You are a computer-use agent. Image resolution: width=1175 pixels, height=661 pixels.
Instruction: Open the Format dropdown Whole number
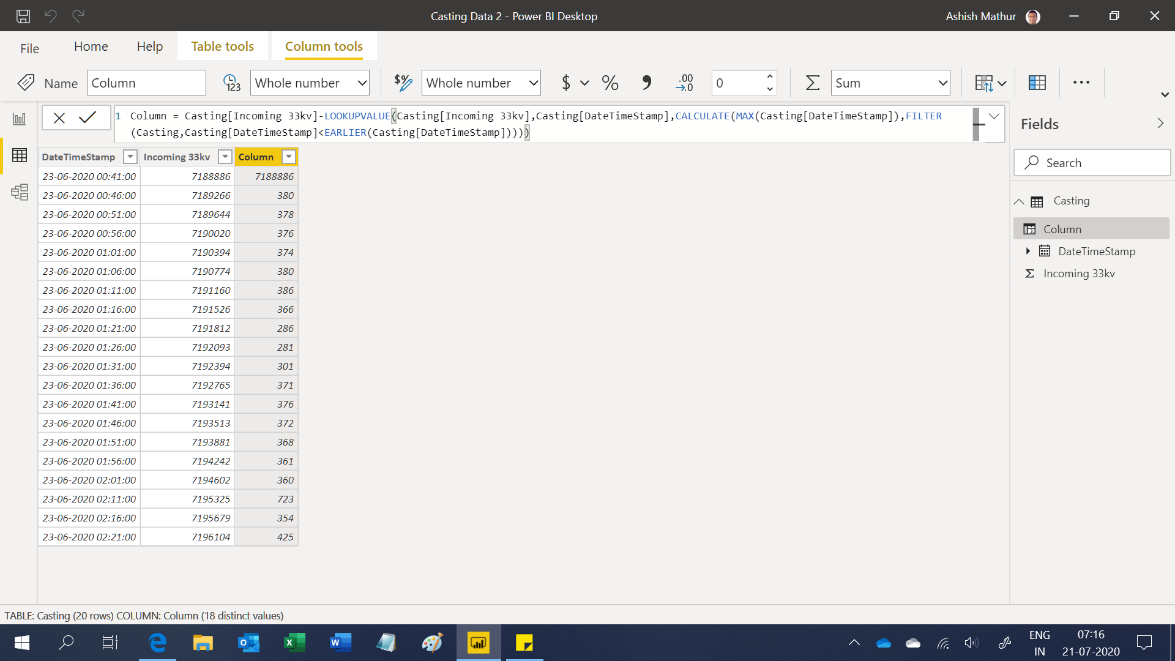481,83
